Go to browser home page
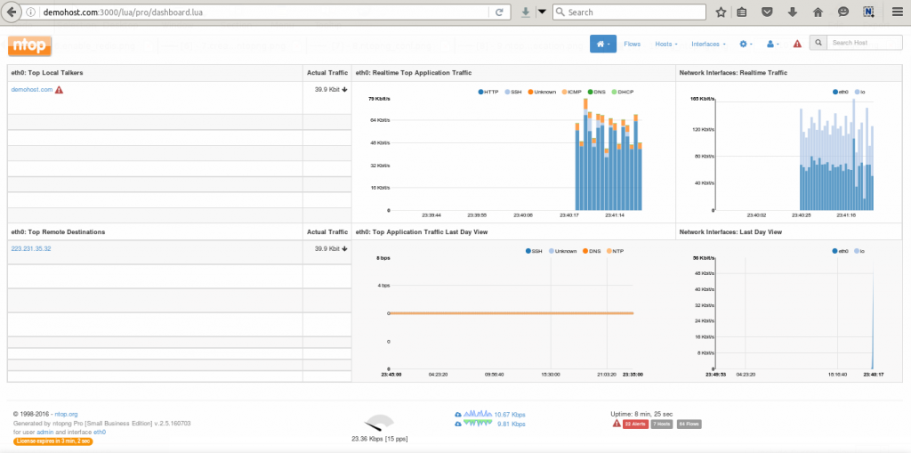 tap(818, 12)
